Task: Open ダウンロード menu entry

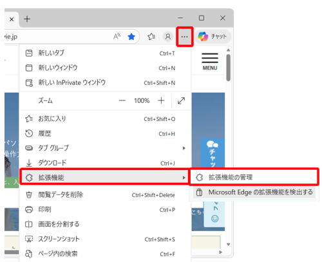Action: 105,163
